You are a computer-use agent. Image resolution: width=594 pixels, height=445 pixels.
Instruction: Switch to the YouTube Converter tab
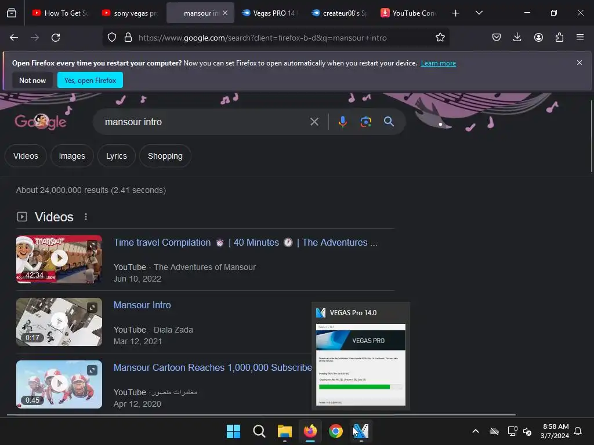coord(409,13)
